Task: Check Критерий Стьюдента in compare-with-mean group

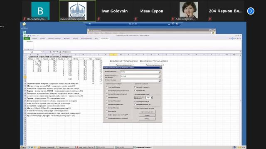Action: [x=135, y=87]
